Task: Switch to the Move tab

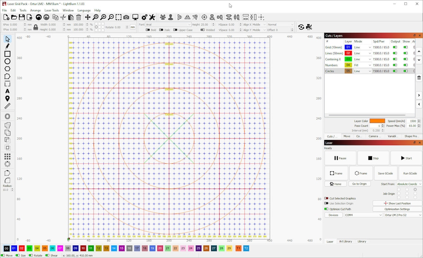Action: [347, 136]
